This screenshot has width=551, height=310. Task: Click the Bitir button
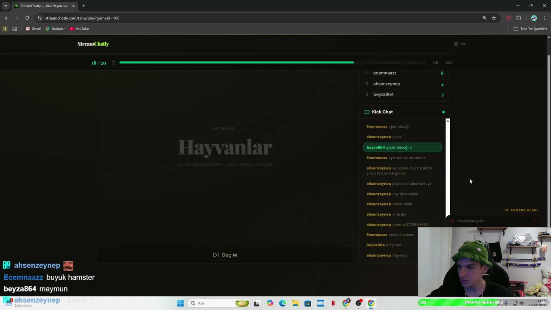point(449,62)
